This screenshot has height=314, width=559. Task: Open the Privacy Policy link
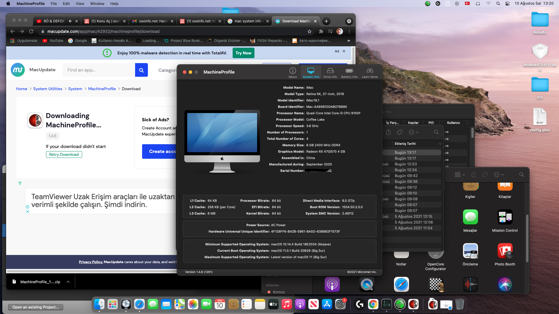click(91, 262)
